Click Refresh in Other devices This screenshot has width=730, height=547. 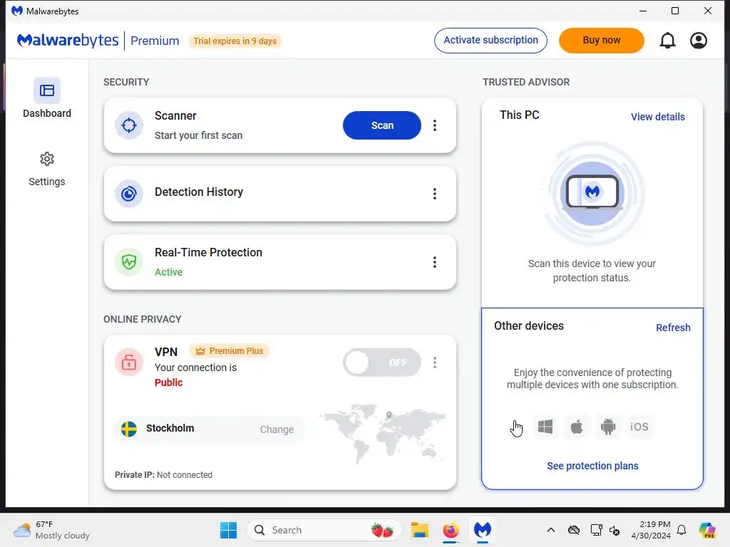point(673,328)
